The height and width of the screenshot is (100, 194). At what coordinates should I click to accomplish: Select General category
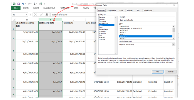(x=102, y=17)
